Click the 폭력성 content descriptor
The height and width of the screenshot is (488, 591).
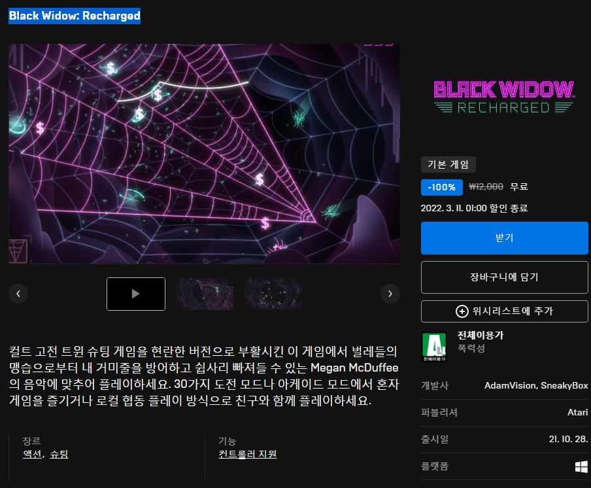click(x=471, y=349)
